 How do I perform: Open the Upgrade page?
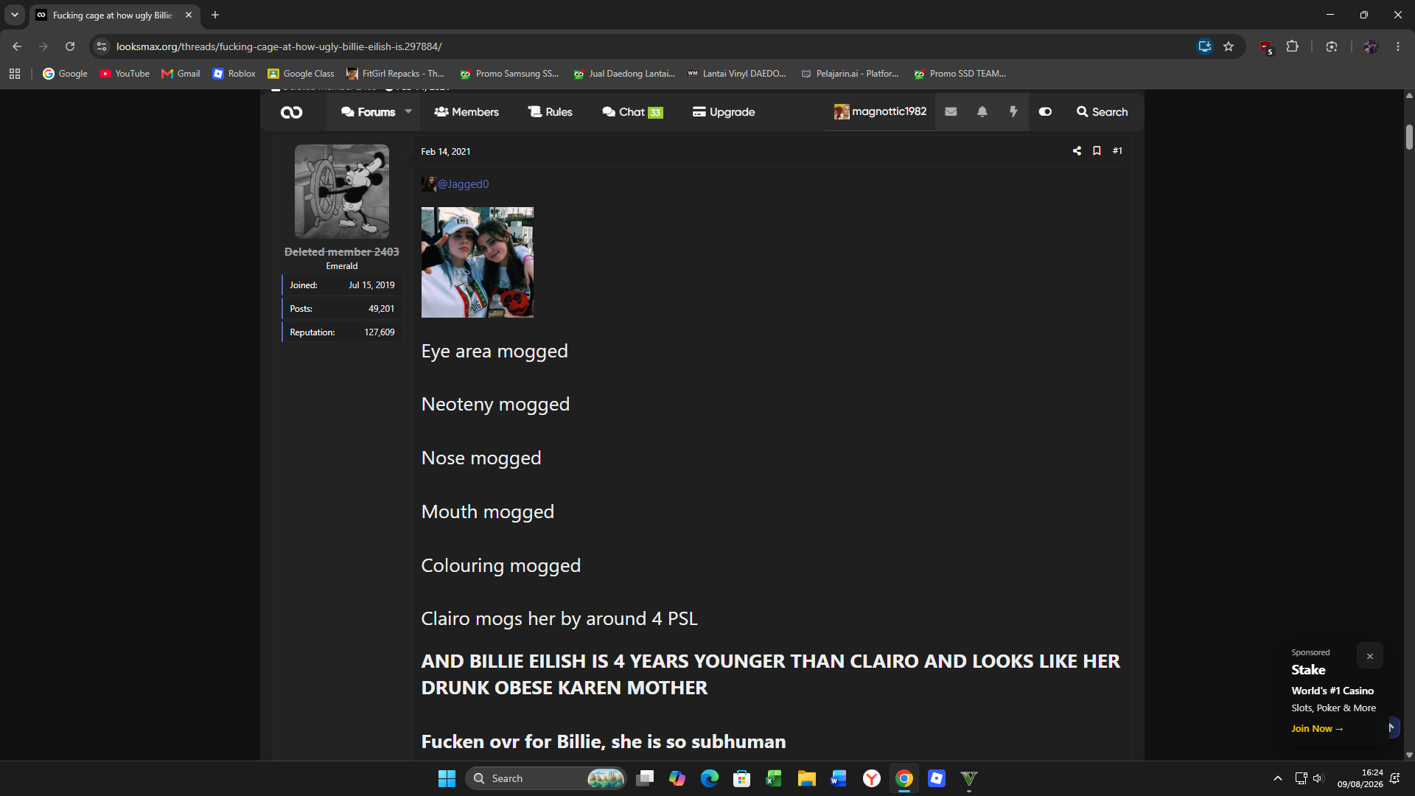(724, 112)
